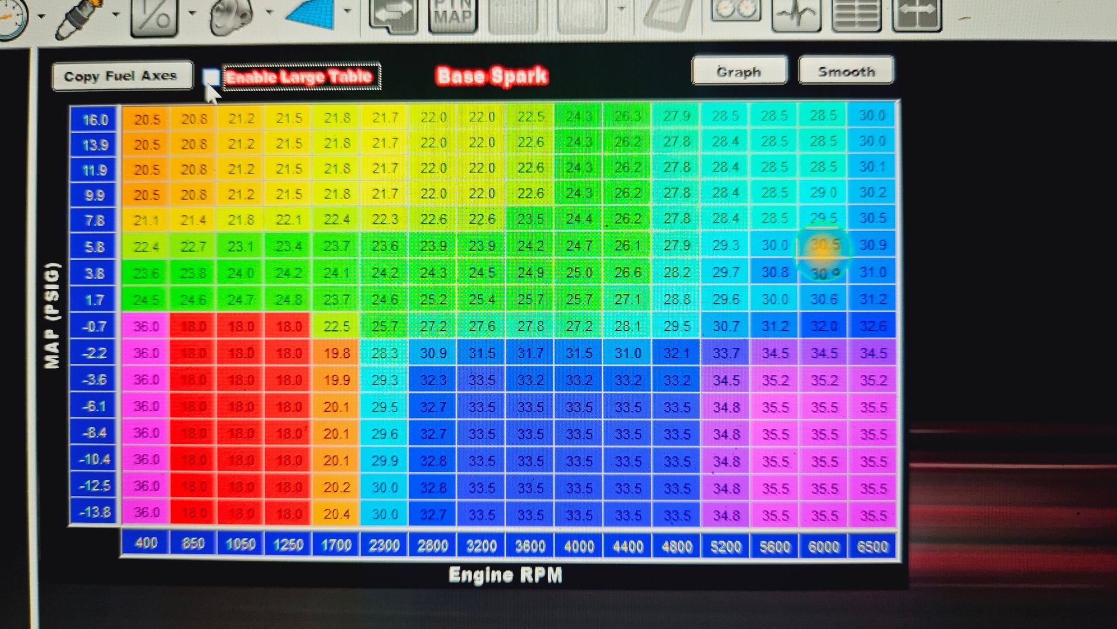The width and height of the screenshot is (1117, 629).
Task: Click the Copy Fuel Axes button
Action: 121,76
